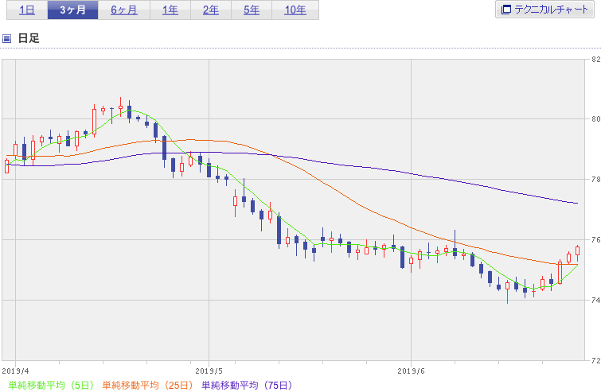Image resolution: width=601 pixels, height=392 pixels.
Task: Open the 10年 chart period
Action: coord(295,10)
